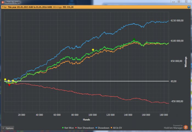Screen dimensions: 192x132
Task: Click the green triangle peak marker
Action: (134, 39)
